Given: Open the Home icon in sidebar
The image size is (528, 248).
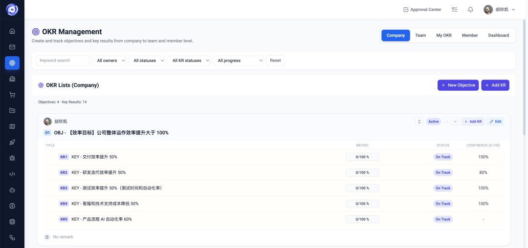Looking at the screenshot, I should (12, 31).
